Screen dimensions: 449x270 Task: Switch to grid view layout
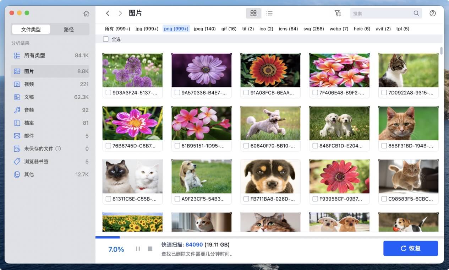click(x=253, y=13)
